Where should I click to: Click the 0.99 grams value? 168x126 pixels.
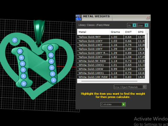point(114,69)
